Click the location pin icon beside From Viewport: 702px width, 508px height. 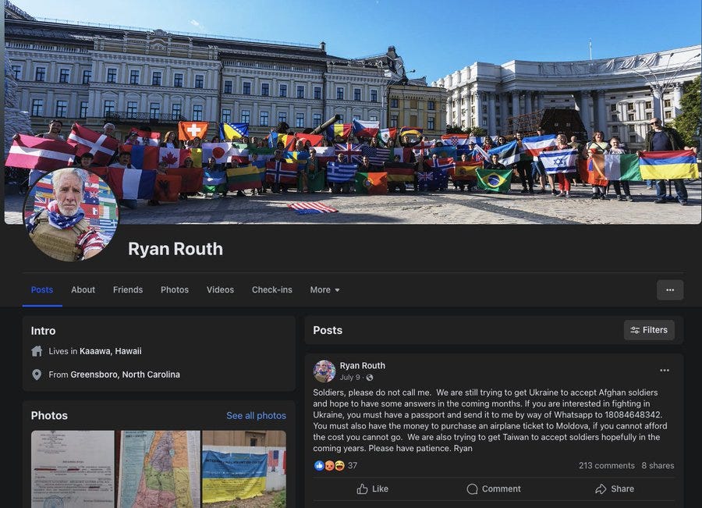[37, 375]
